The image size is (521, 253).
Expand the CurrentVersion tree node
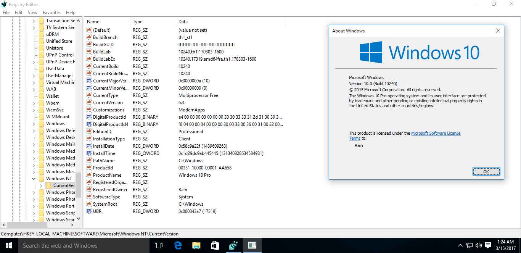41,185
